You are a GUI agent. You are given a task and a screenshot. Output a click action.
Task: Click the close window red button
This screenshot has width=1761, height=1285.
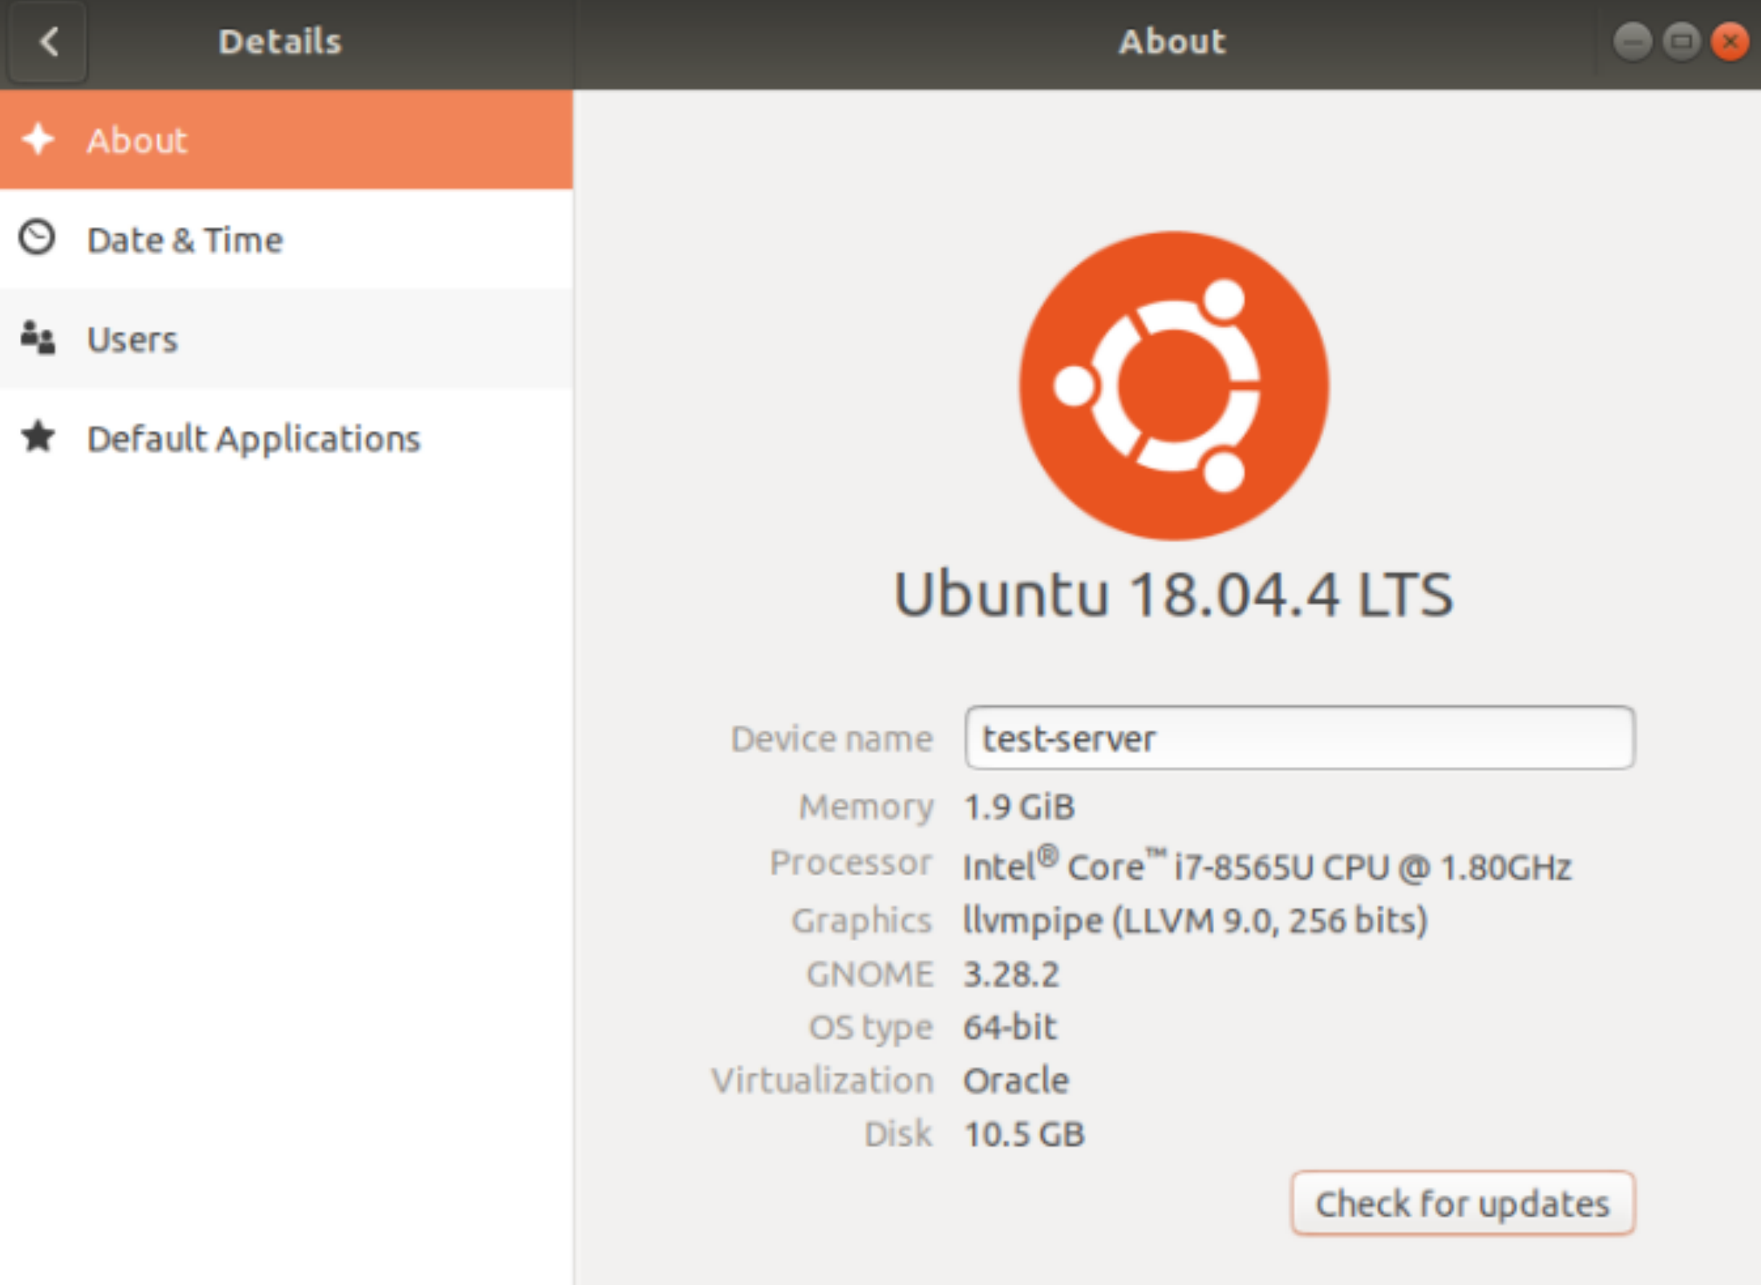[1726, 33]
